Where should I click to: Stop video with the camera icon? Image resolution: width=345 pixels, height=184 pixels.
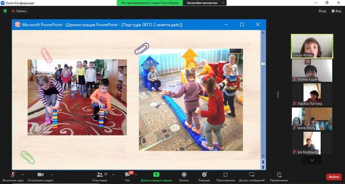click(40, 174)
